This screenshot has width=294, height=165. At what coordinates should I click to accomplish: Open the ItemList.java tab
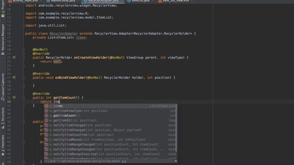click(x=140, y=1)
